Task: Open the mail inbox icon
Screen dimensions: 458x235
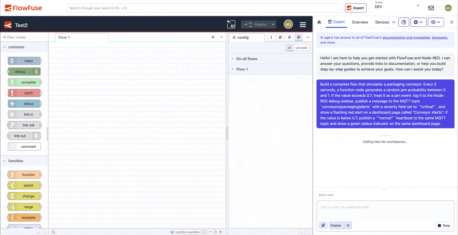Action: coord(431,8)
